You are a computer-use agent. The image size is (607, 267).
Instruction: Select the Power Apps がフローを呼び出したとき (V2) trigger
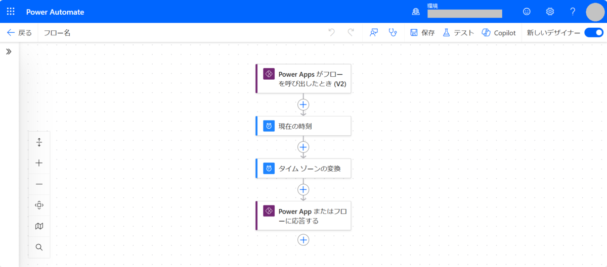303,78
